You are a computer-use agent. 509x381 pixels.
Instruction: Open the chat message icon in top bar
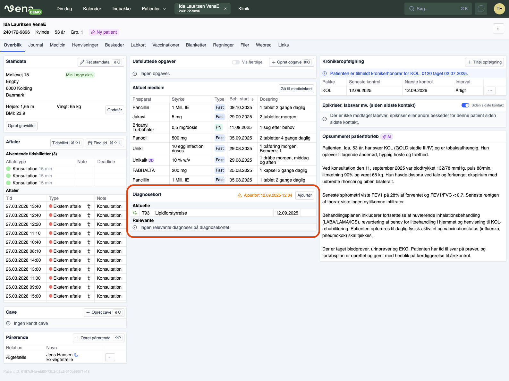tap(481, 9)
